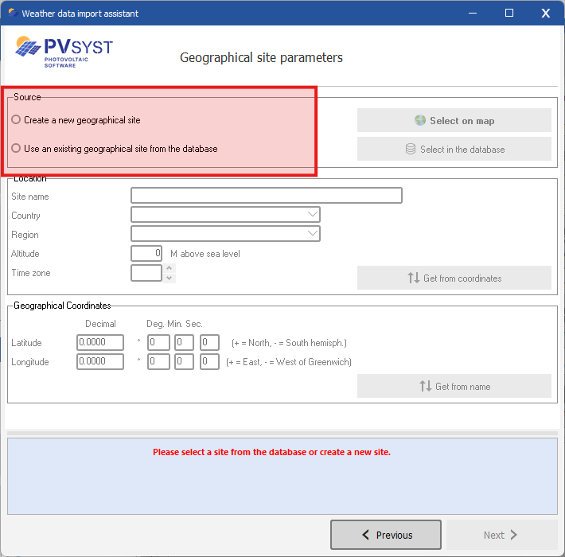565x557 pixels.
Task: Click the arrows icon on Get from name
Action: point(425,387)
